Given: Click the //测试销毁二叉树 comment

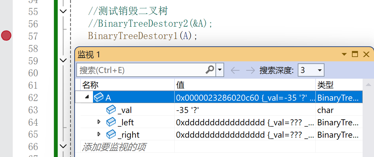Looking at the screenshot, I should point(128,11).
